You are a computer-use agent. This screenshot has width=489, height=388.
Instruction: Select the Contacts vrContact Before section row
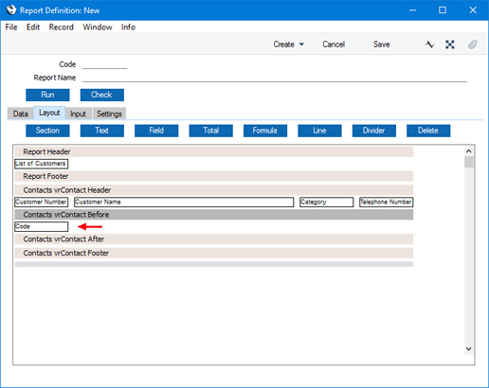pyautogui.click(x=214, y=215)
